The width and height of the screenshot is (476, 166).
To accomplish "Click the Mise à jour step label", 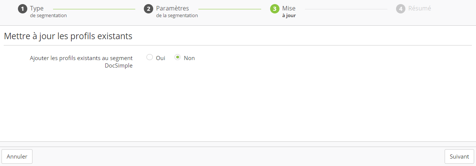I will [289, 12].
